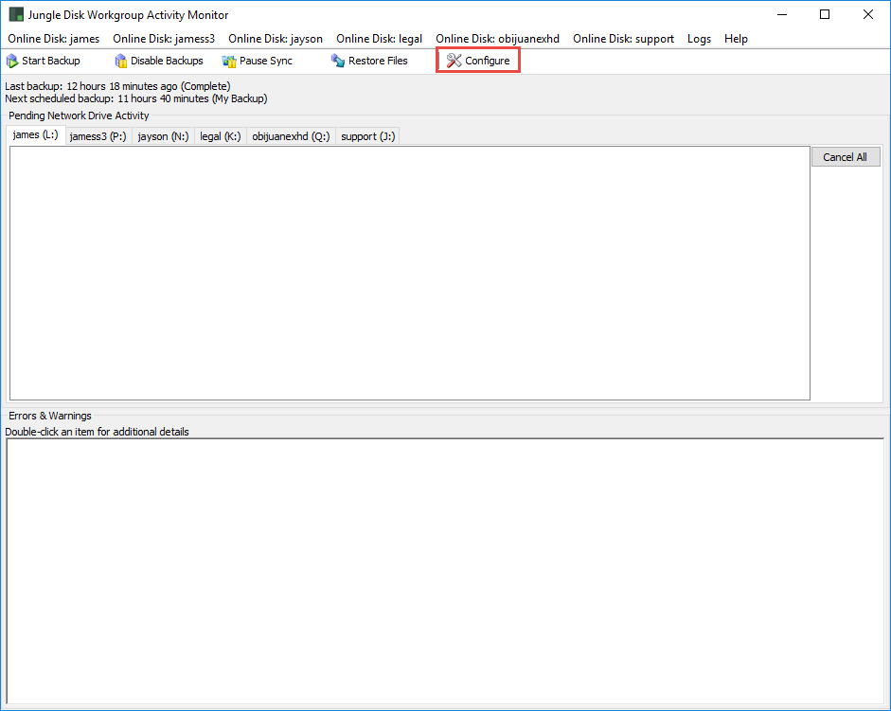Open the Online Disk: legal menu
This screenshot has width=891, height=711.
379,39
